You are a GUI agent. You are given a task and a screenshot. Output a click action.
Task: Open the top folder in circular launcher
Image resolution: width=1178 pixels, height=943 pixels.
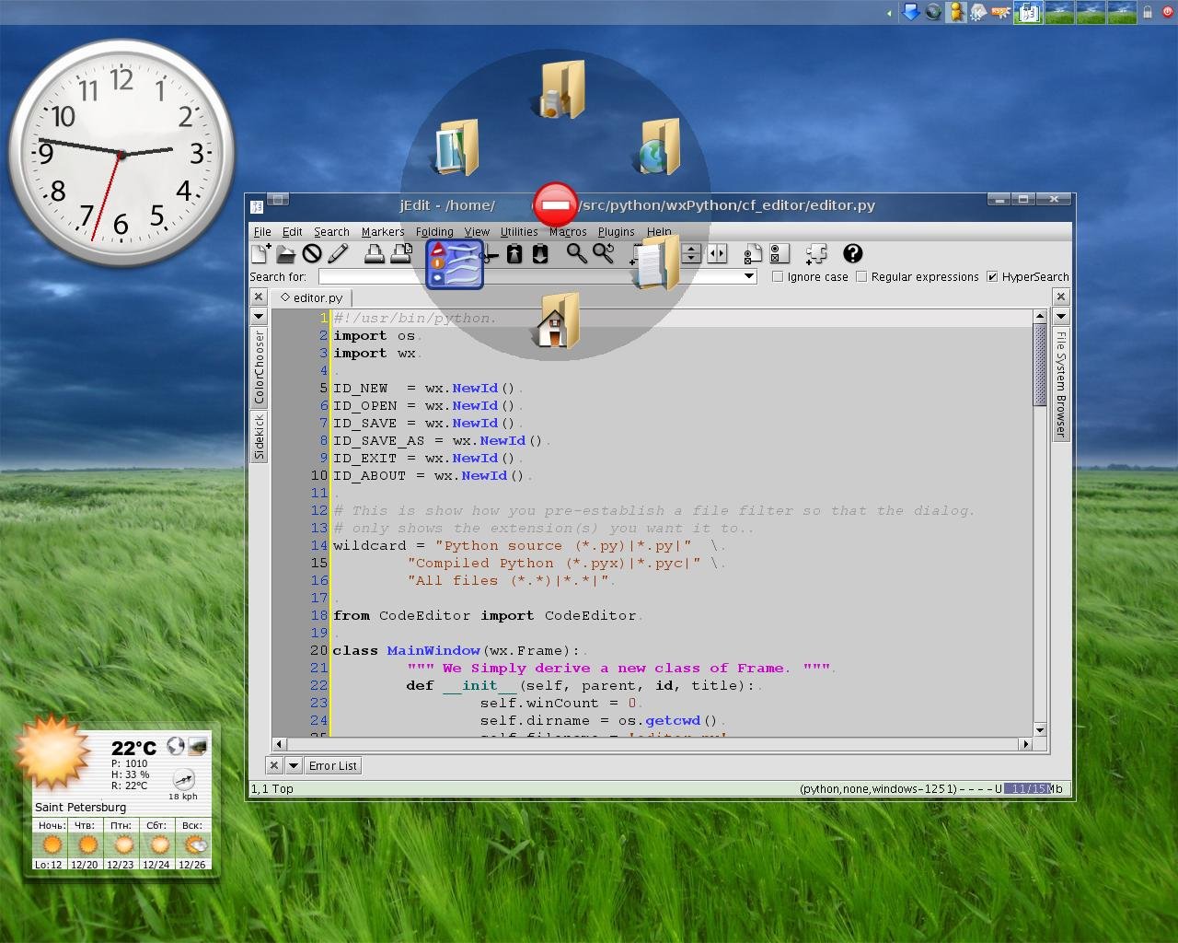[x=561, y=89]
